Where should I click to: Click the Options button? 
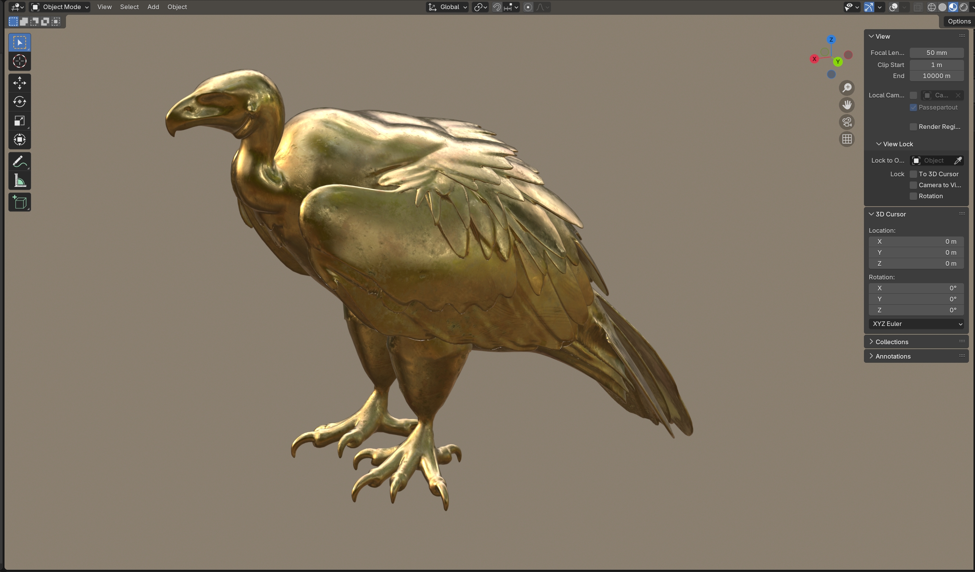coord(959,21)
